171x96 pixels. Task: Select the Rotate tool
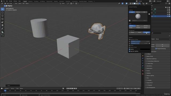tap(2, 19)
